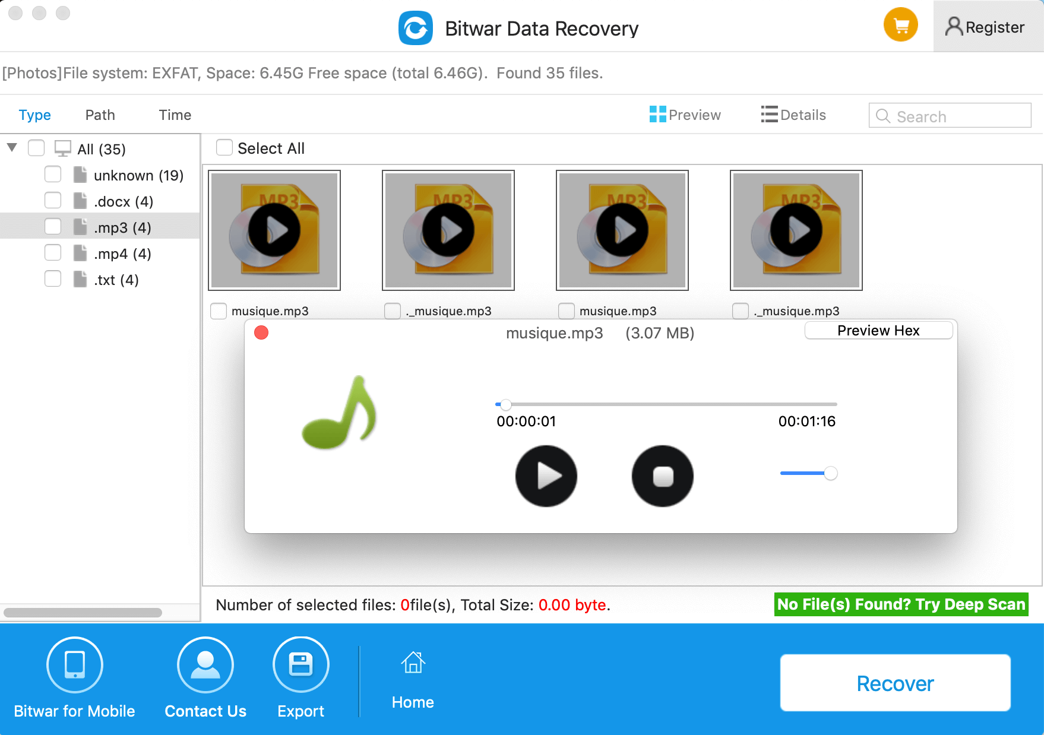The image size is (1044, 735).
Task: Switch to the Path tab
Action: [x=100, y=115]
